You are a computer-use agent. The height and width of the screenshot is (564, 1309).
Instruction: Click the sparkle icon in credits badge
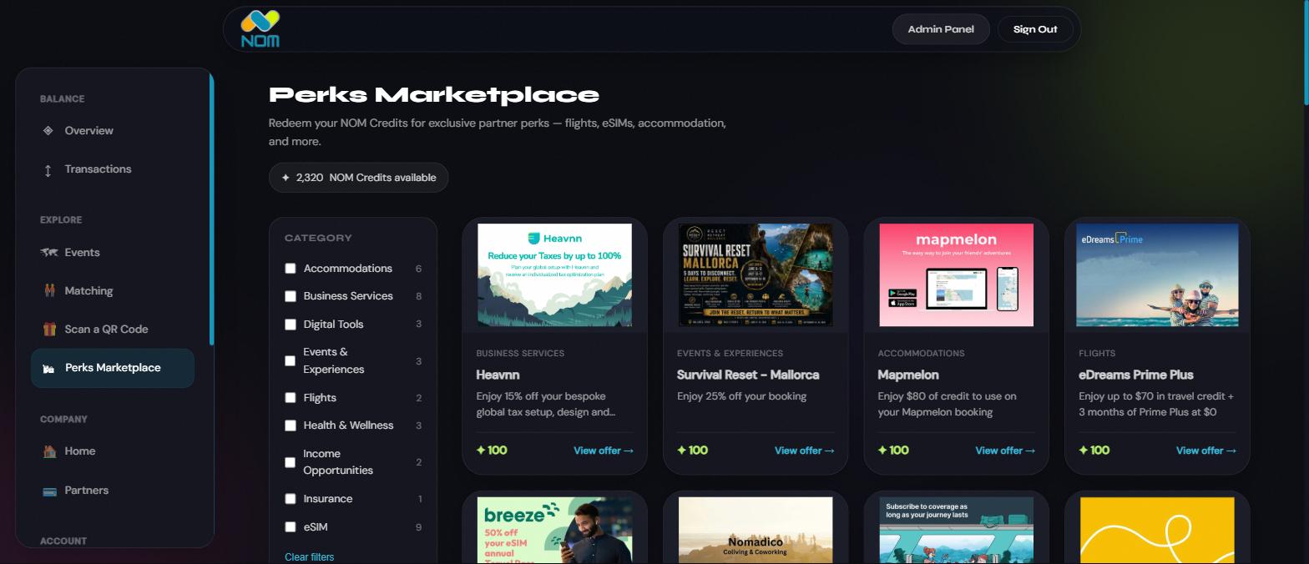(x=286, y=178)
